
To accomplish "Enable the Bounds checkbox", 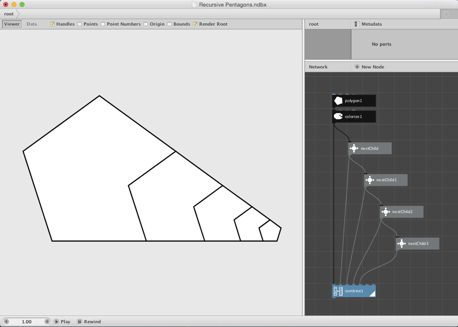I will tap(169, 24).
